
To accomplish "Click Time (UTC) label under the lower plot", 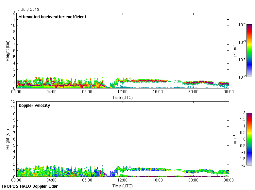I will 122,186.
